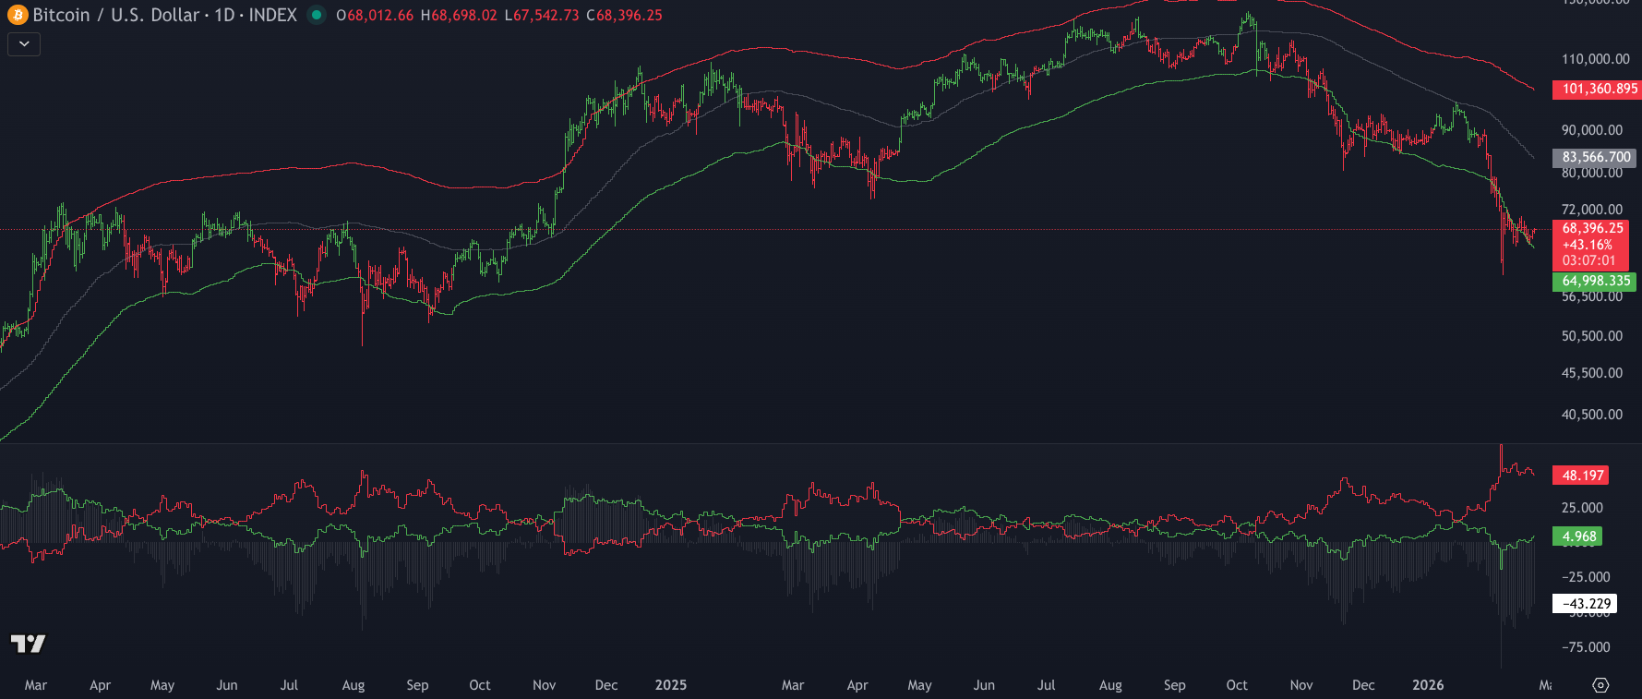Click the 50,500.00 price axis label
Screen dimensions: 1642x699
pos(1592,336)
